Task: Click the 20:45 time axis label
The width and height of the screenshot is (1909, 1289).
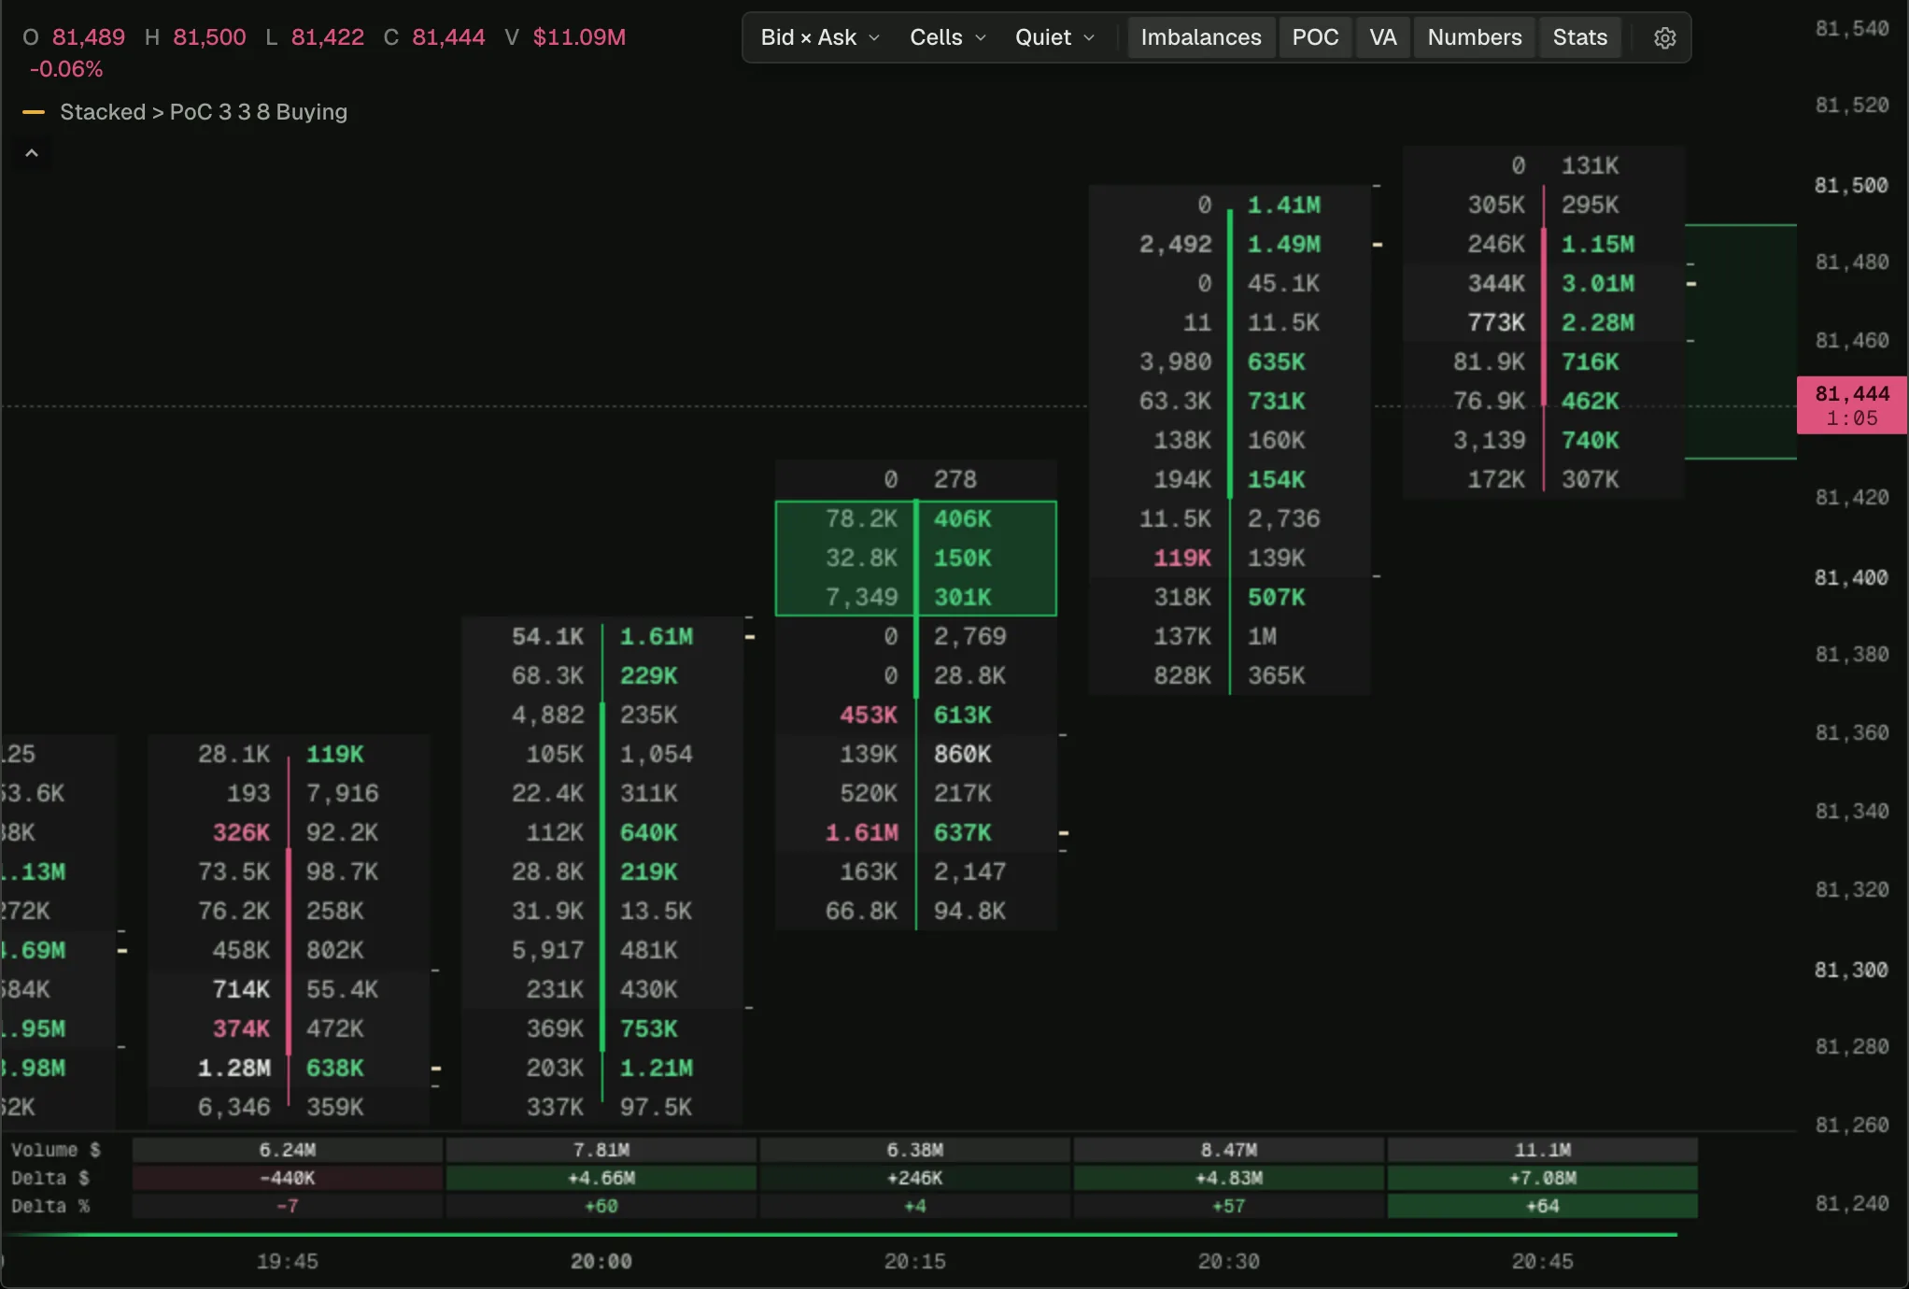Action: pos(1543,1262)
